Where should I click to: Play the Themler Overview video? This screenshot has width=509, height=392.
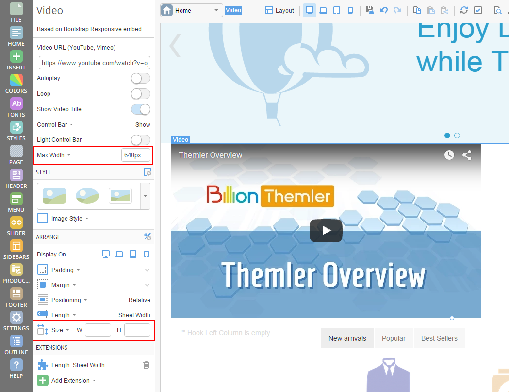pyautogui.click(x=326, y=230)
